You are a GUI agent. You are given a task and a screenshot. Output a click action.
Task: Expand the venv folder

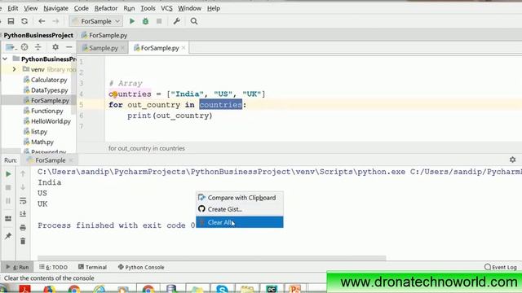pyautogui.click(x=14, y=69)
